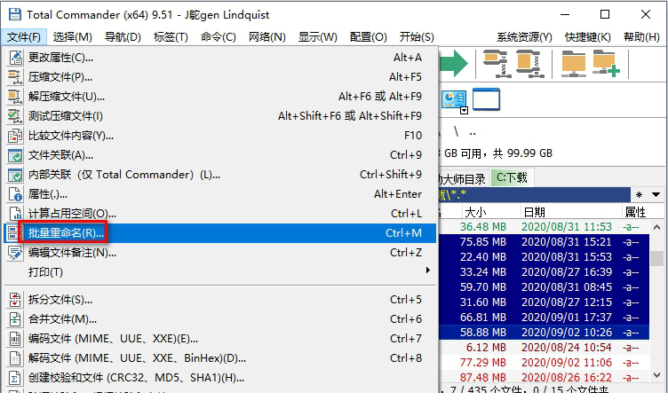Viewport: 668px width, 408px height.
Task: Select the file row sized 77.29 MB
Action: pyautogui.click(x=544, y=363)
